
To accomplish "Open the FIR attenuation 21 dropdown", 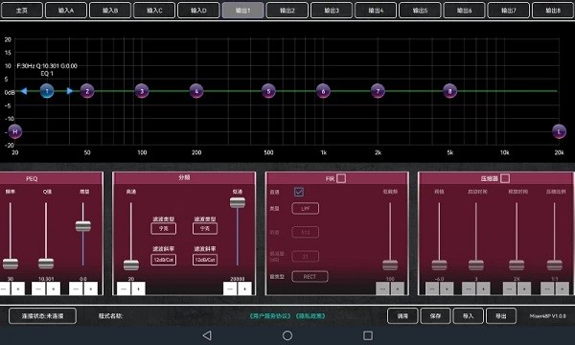I will pyautogui.click(x=306, y=256).
